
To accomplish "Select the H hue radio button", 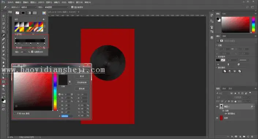I will pos(60,94).
